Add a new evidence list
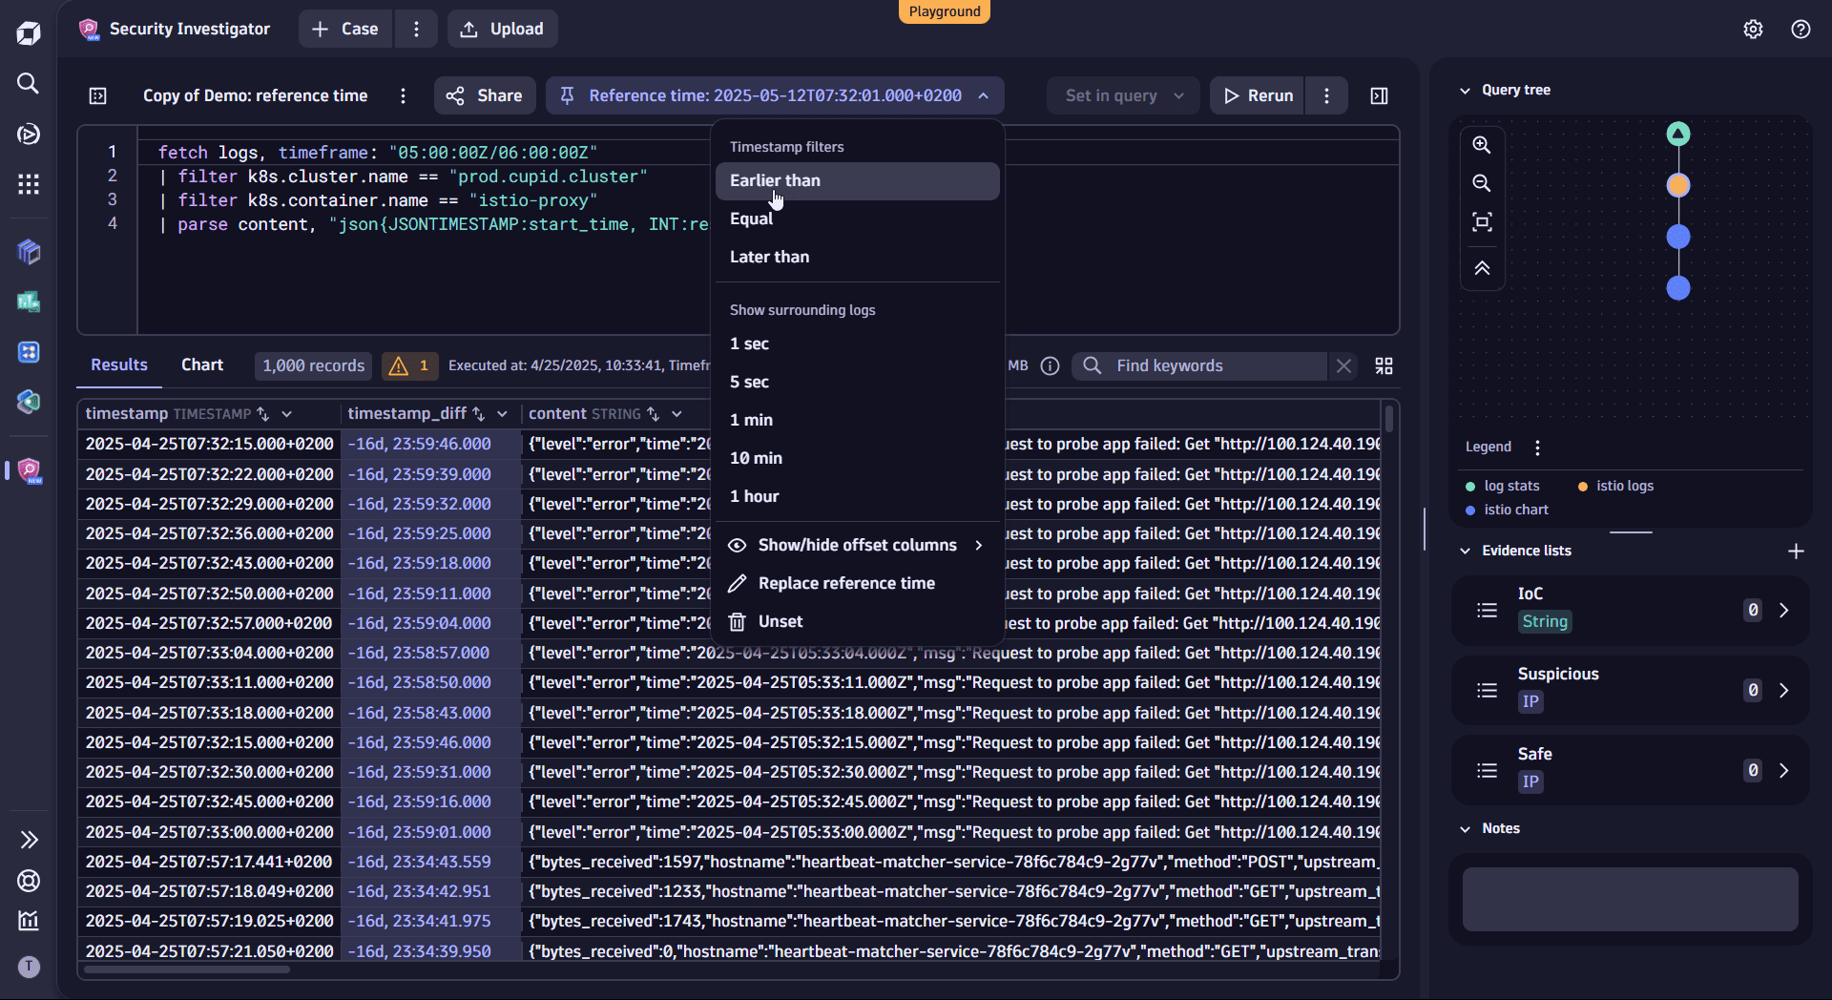 point(1796,551)
